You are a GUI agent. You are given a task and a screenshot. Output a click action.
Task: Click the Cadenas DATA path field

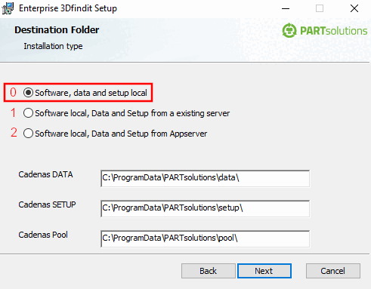(x=205, y=178)
